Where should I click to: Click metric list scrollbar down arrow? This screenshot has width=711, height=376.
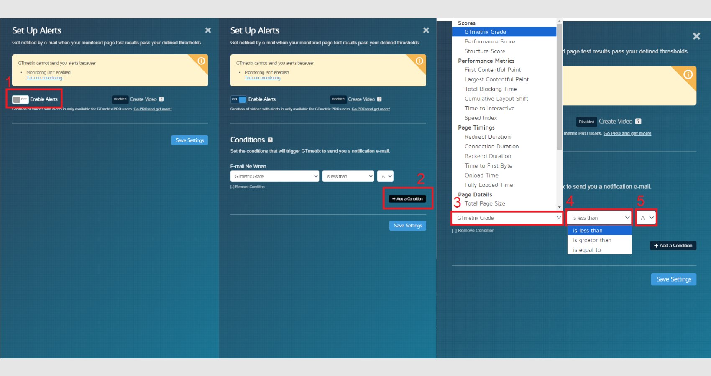pos(559,207)
